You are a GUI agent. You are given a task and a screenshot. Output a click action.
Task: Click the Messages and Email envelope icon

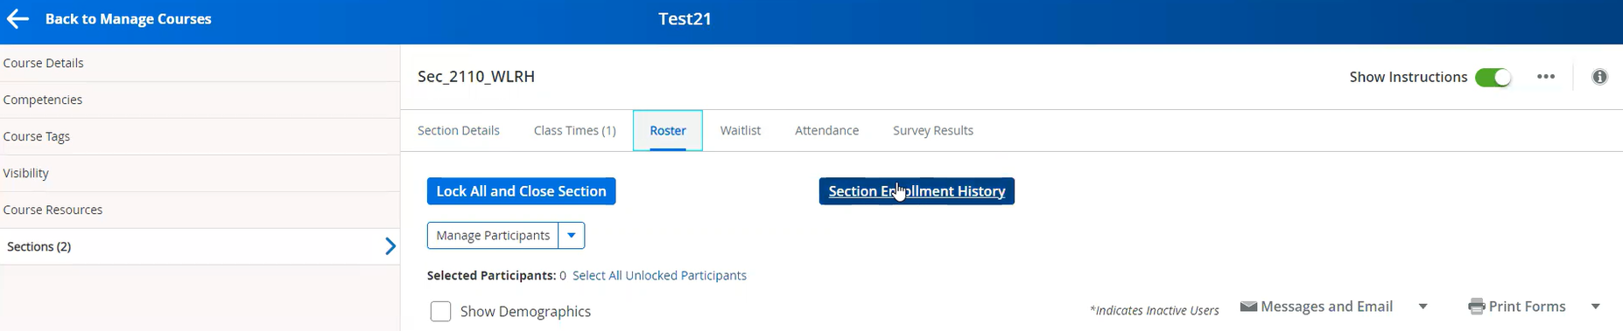[x=1249, y=307]
